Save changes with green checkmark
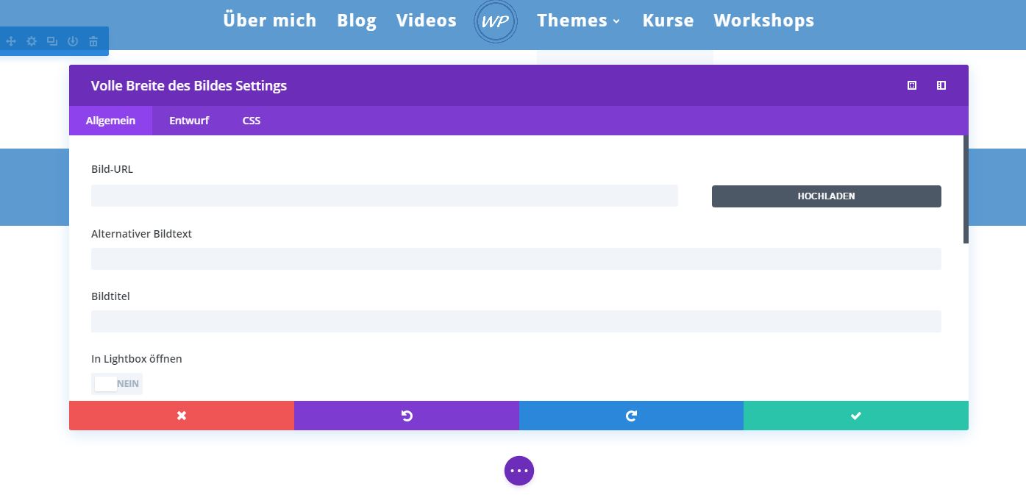The height and width of the screenshot is (495, 1026). click(856, 416)
